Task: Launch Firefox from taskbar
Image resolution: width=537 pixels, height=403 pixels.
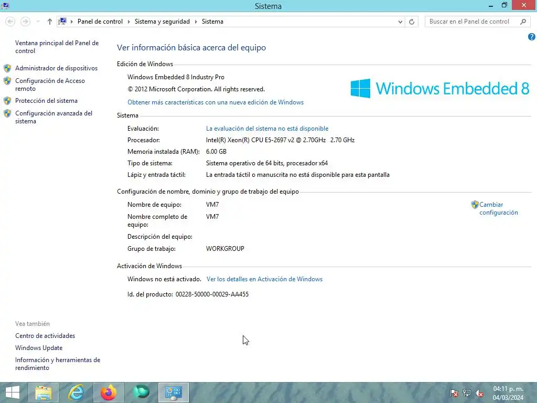Action: click(109, 393)
